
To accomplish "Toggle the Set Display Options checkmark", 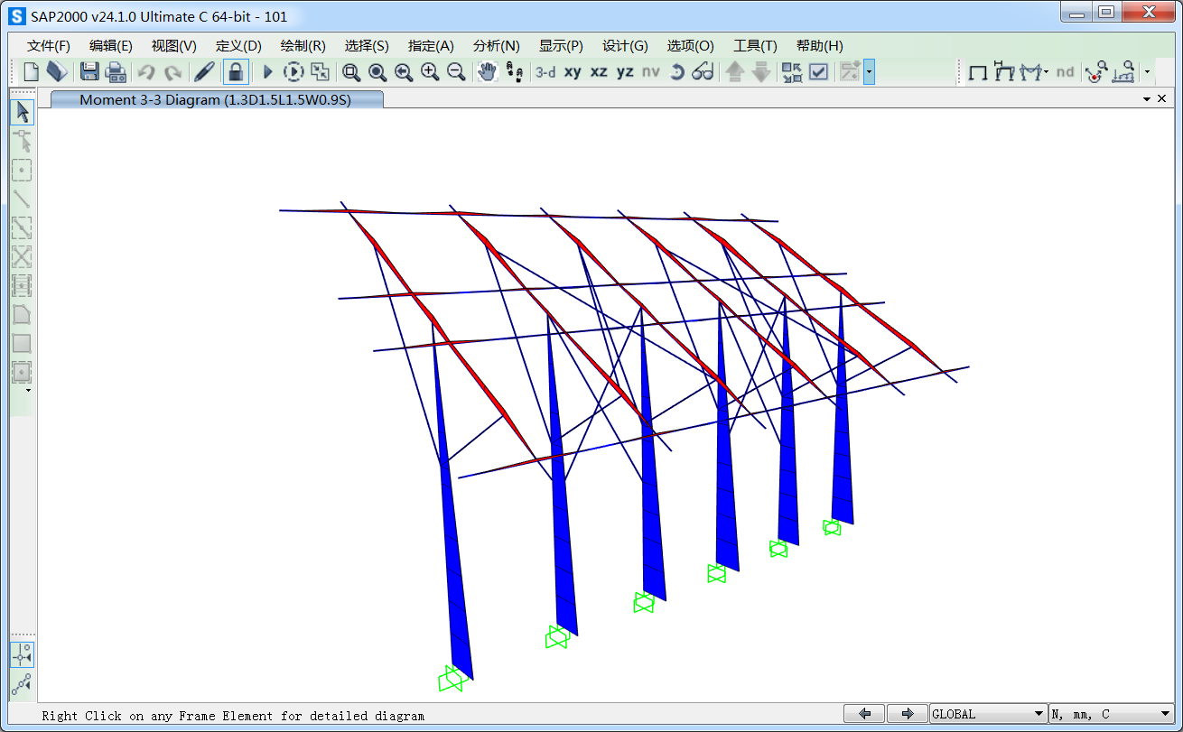I will point(819,72).
